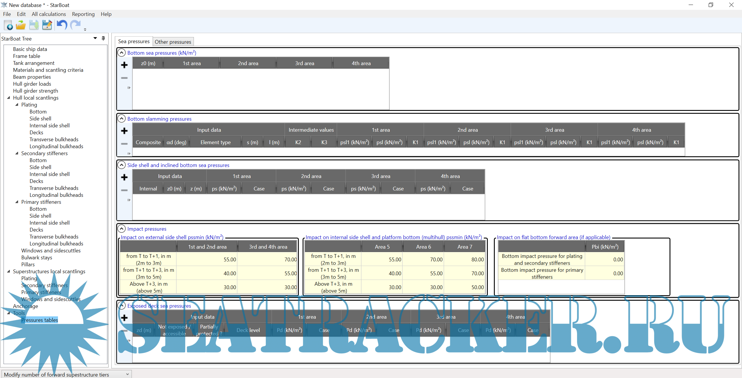The height and width of the screenshot is (378, 742).
Task: Open the StarBoat Tree panel dropdown arrow
Action: (95, 38)
